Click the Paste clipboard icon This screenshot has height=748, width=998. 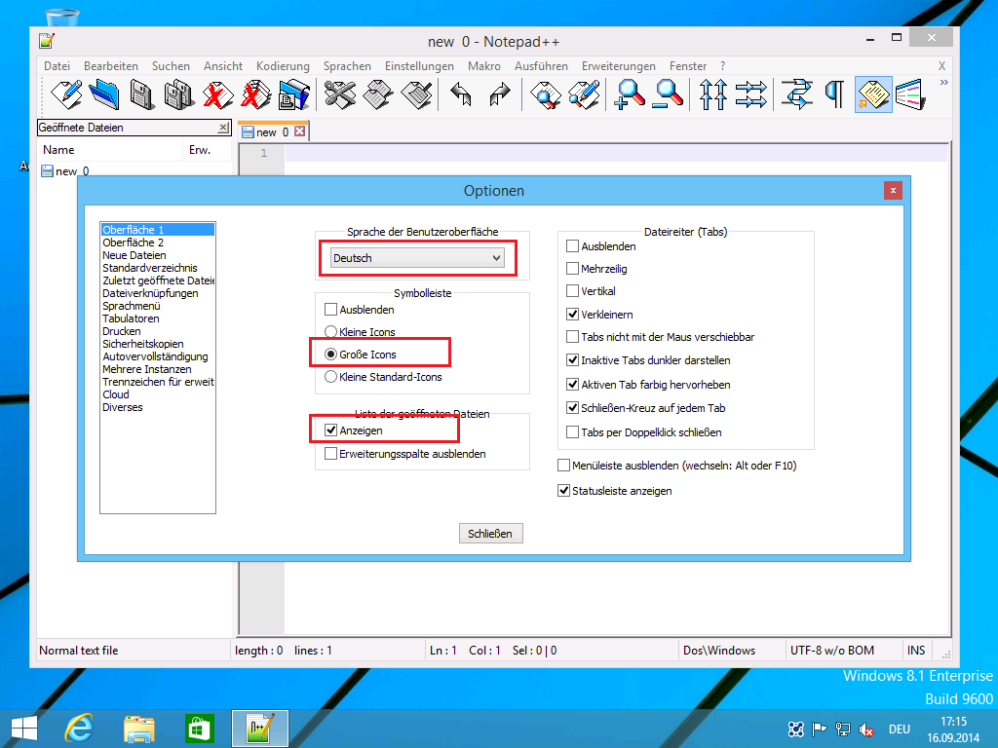417,94
